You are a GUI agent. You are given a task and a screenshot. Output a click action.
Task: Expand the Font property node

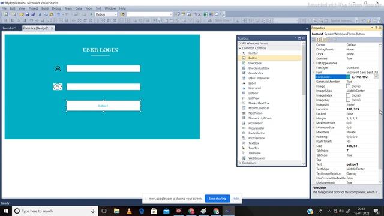pyautogui.click(x=313, y=73)
